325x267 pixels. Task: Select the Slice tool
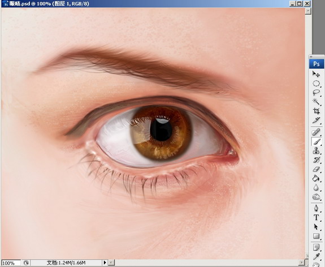point(317,120)
